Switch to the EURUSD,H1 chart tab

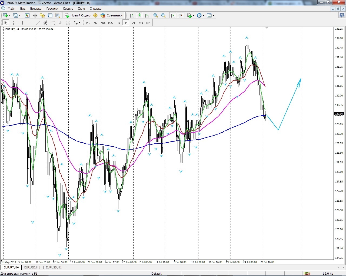pos(32,267)
